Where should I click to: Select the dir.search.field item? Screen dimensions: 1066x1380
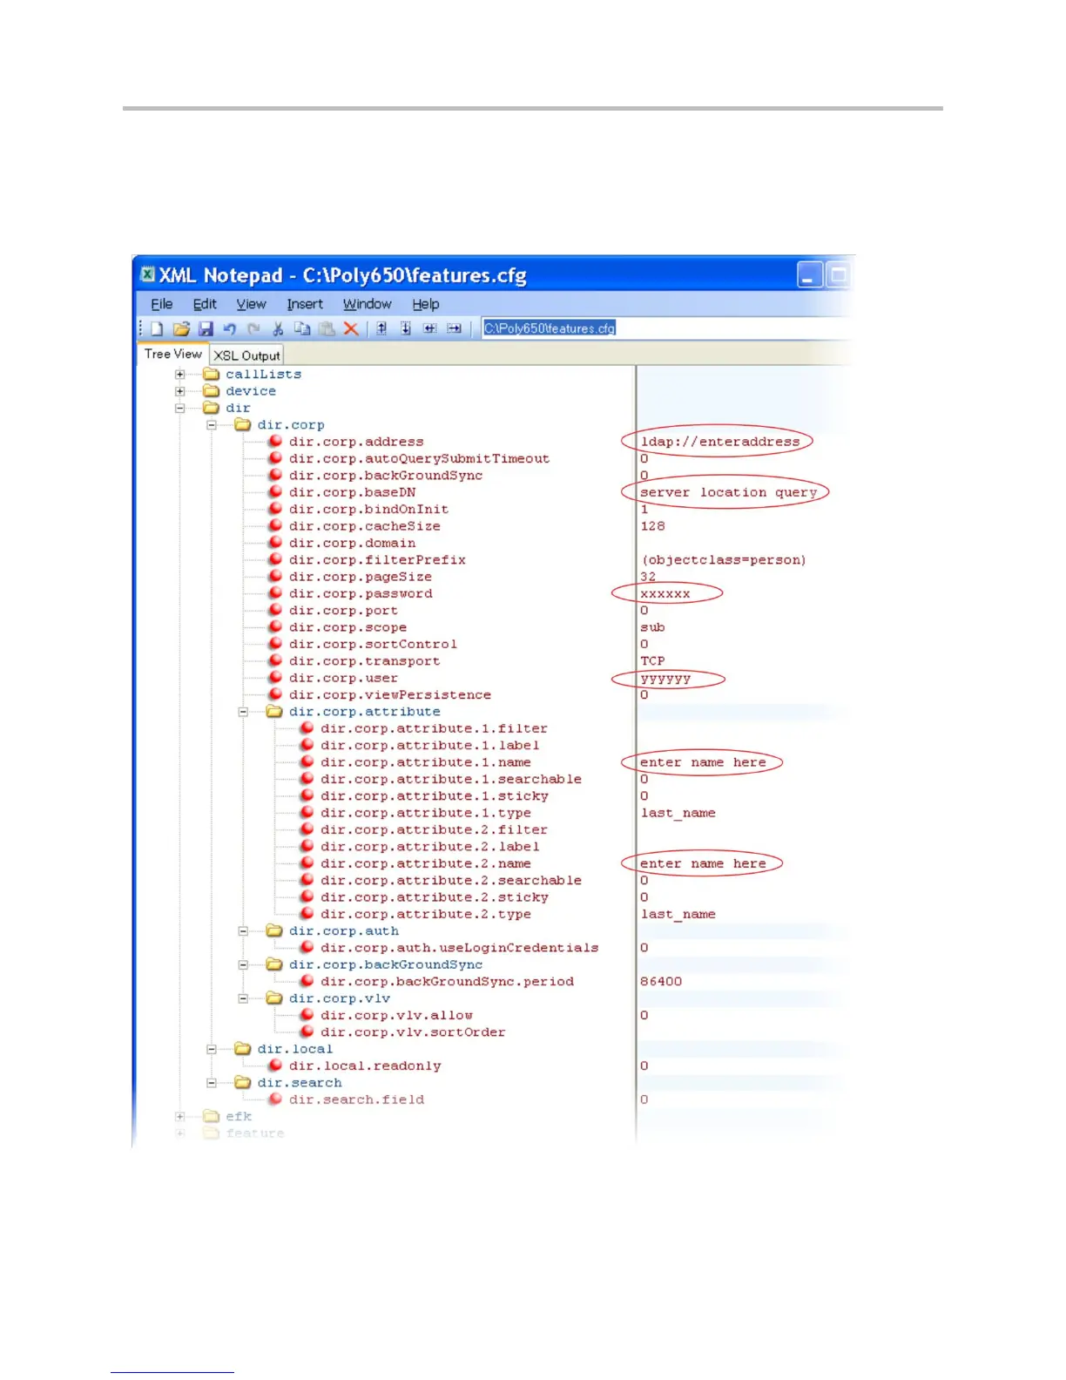click(x=356, y=1099)
